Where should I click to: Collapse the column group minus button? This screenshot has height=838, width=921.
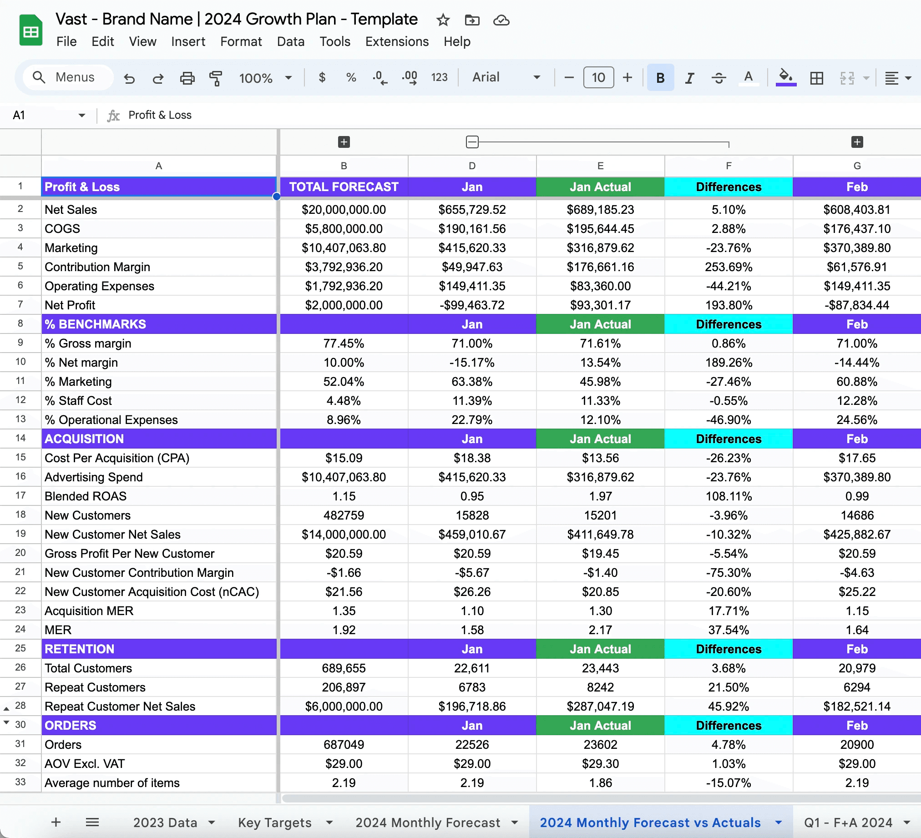click(472, 142)
